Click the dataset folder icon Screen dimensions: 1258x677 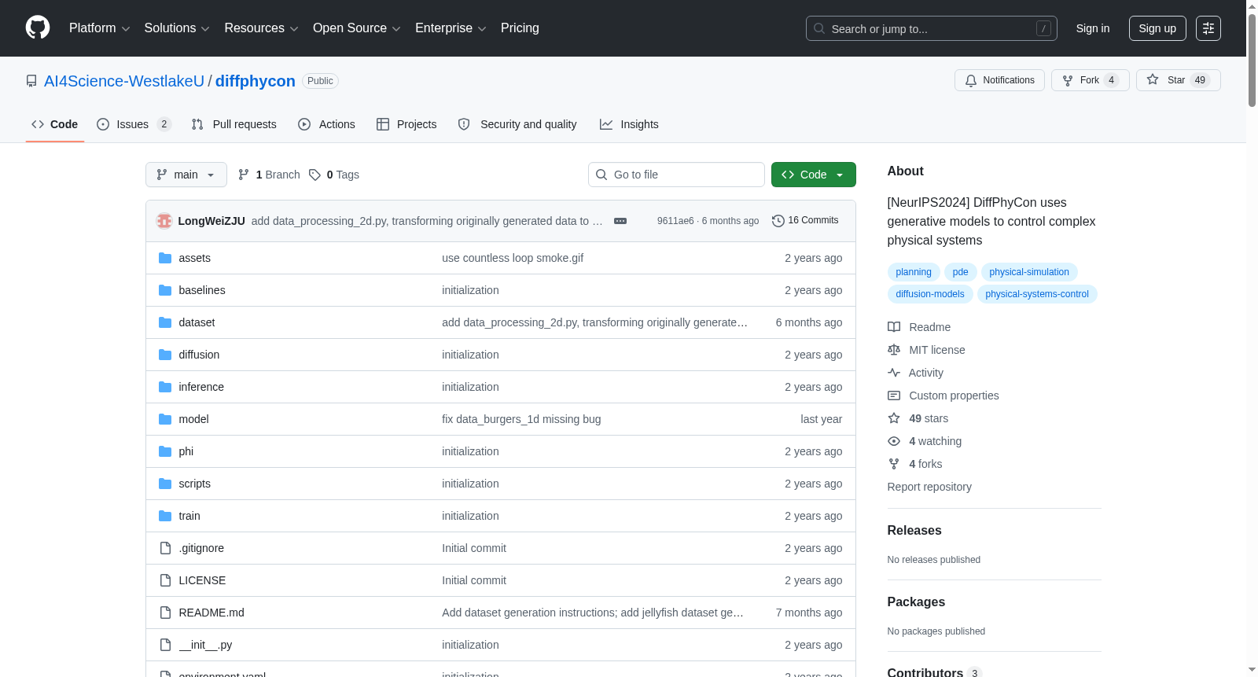coord(165,322)
